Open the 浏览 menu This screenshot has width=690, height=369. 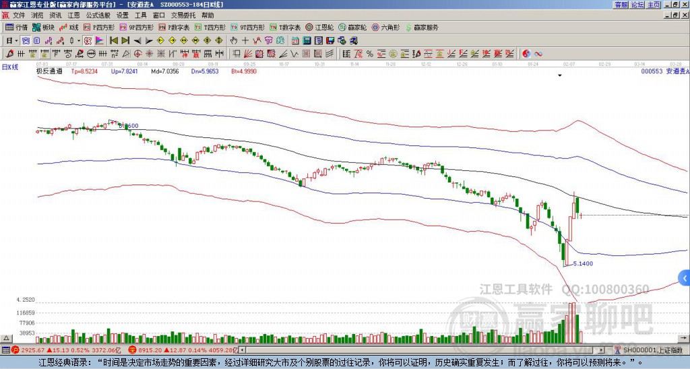(37, 15)
